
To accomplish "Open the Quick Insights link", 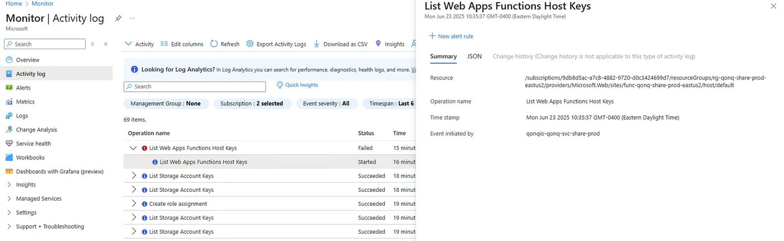I will pyautogui.click(x=297, y=85).
